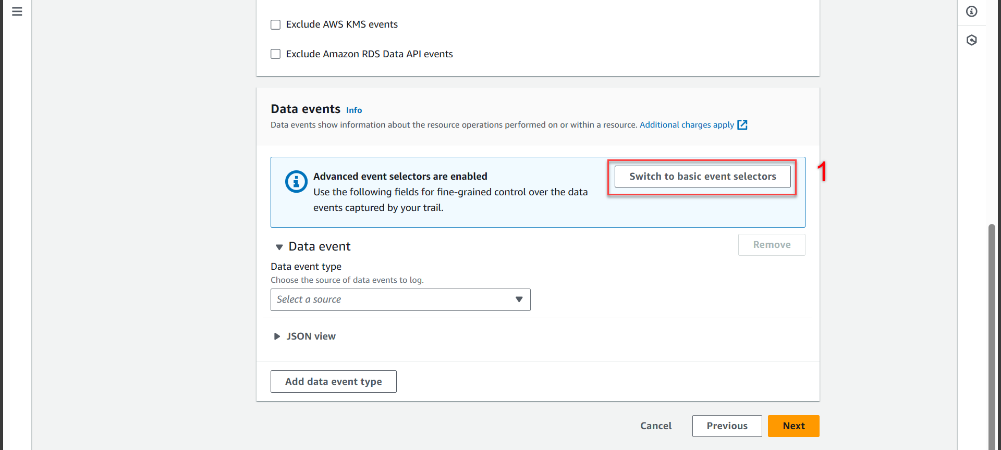This screenshot has height=450, width=1001.
Task: Check the Exclude AWS KMS events box
Action: coord(276,24)
